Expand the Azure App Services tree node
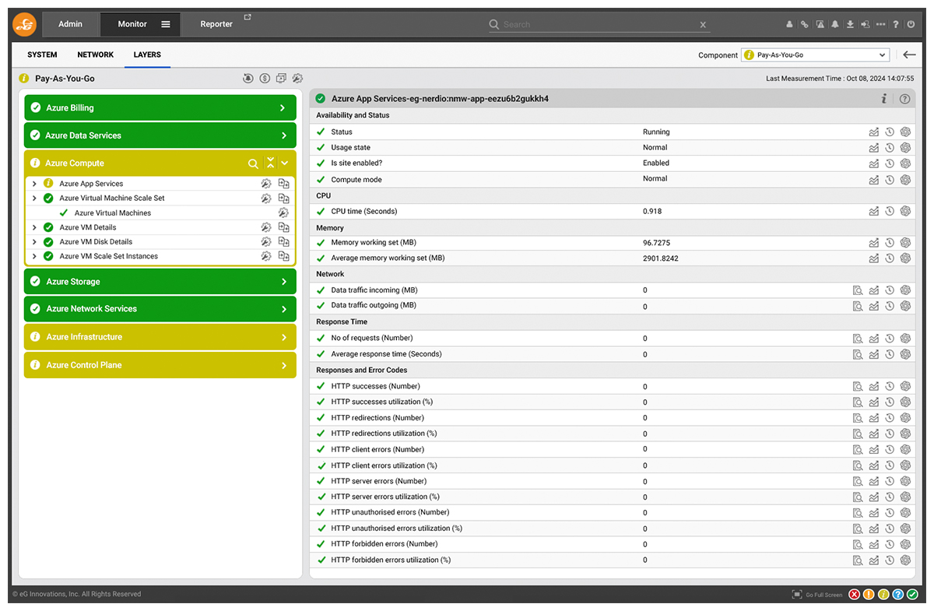This screenshot has height=611, width=934. (34, 184)
